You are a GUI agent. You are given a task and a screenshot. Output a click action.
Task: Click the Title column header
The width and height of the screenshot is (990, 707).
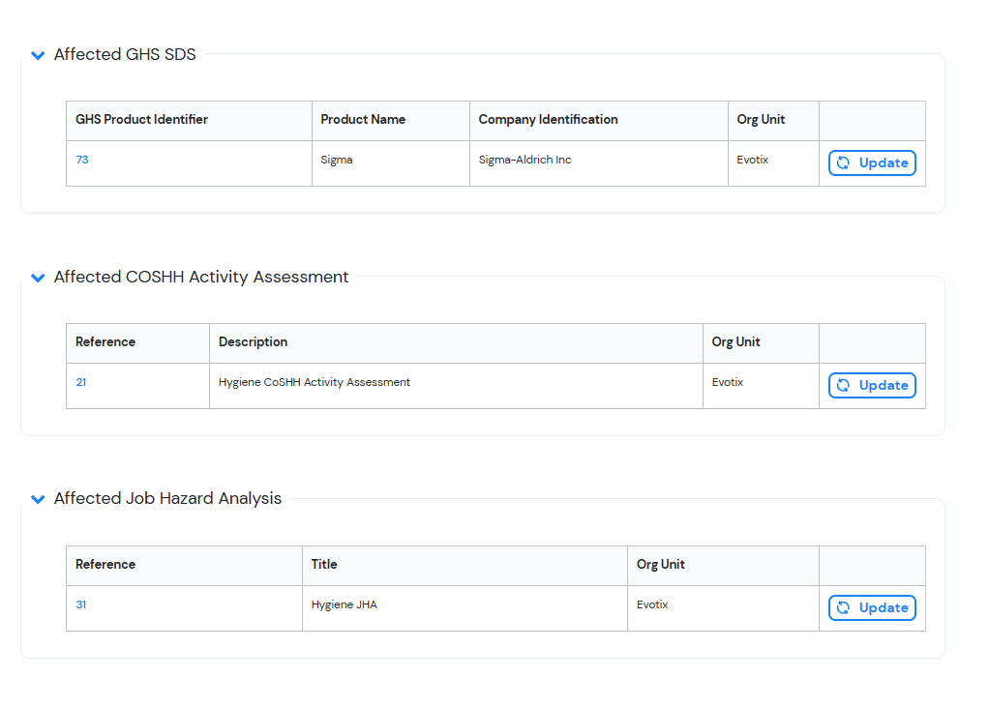[x=324, y=565]
